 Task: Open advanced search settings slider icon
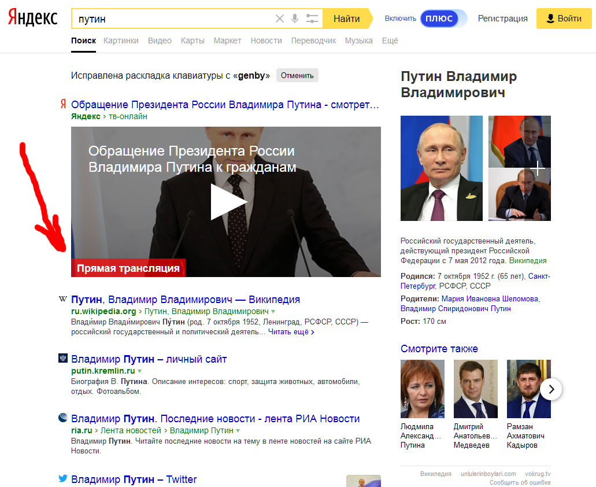312,19
